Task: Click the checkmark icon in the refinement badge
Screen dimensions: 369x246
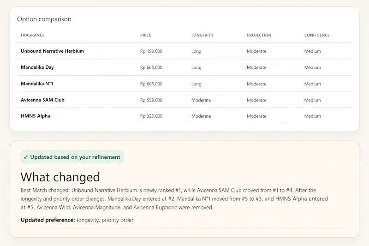Action: [26, 157]
